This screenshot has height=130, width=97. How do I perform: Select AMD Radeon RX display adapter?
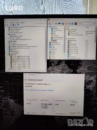click(18, 36)
